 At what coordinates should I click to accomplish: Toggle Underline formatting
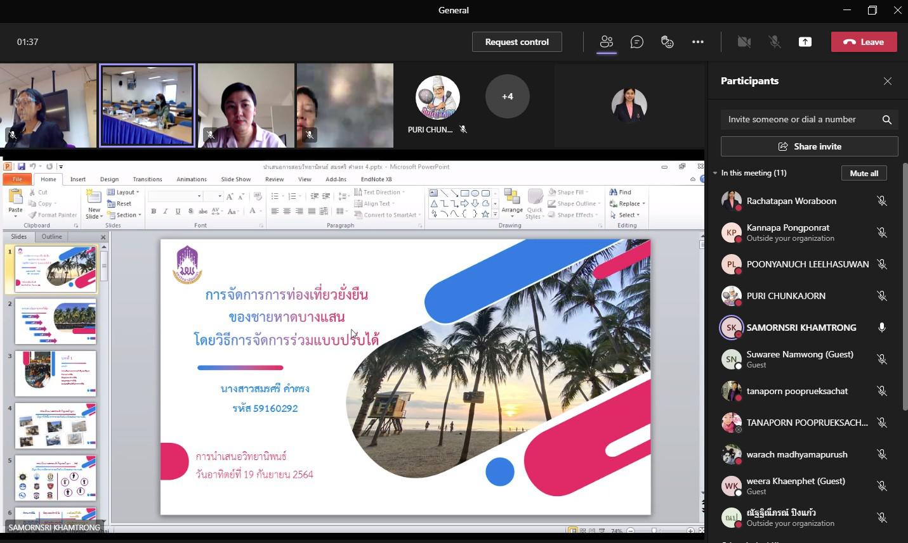tap(178, 211)
